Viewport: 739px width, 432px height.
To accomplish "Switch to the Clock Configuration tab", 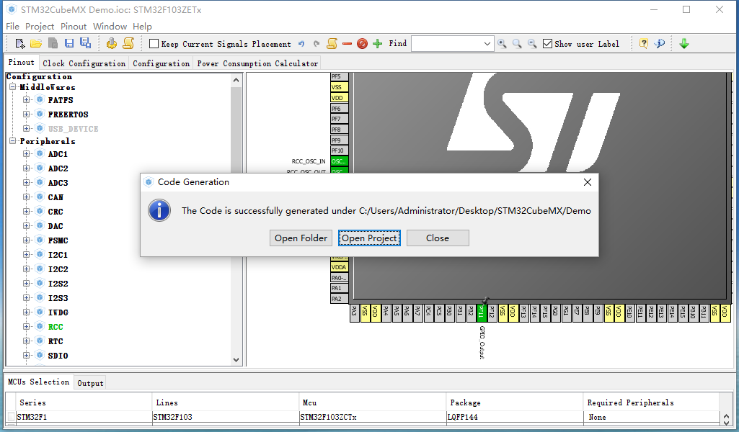I will pos(84,63).
